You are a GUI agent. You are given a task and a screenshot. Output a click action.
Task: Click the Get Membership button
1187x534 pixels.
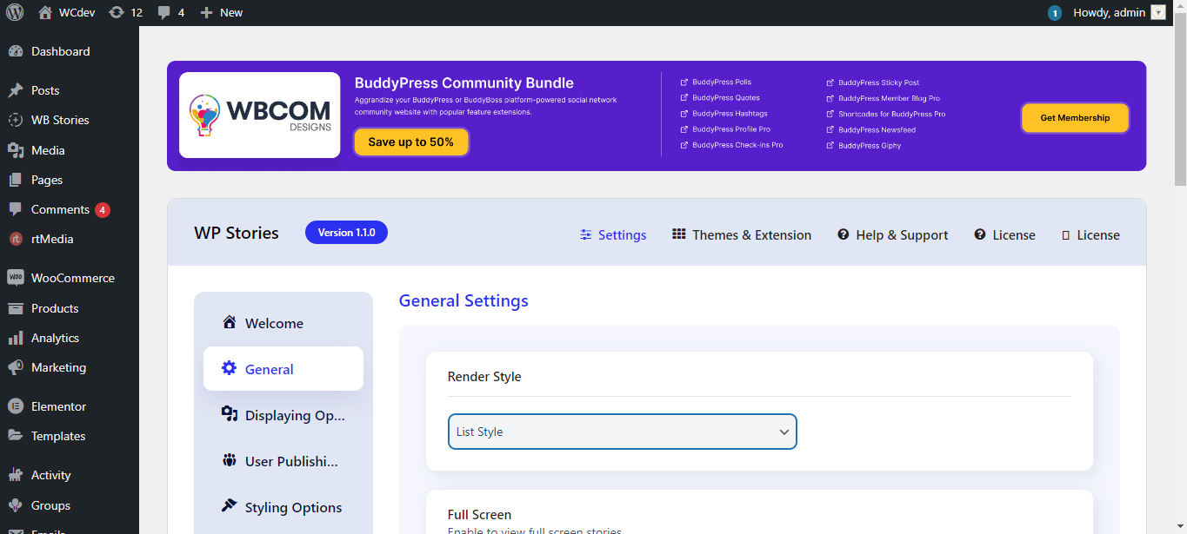1075,118
